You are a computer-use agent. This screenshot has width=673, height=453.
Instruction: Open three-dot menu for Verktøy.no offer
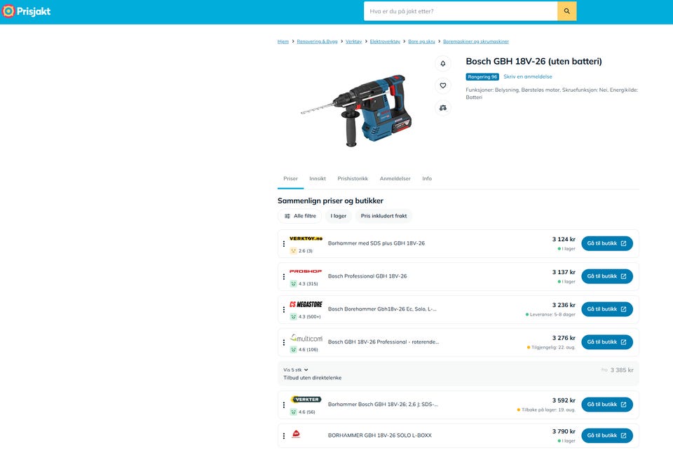[284, 243]
